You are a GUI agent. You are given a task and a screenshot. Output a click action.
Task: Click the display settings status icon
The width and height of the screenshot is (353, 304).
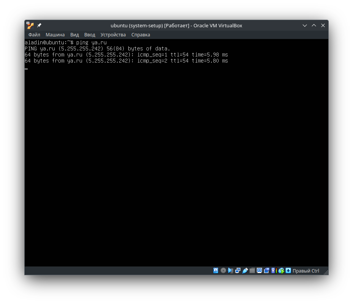(259, 270)
